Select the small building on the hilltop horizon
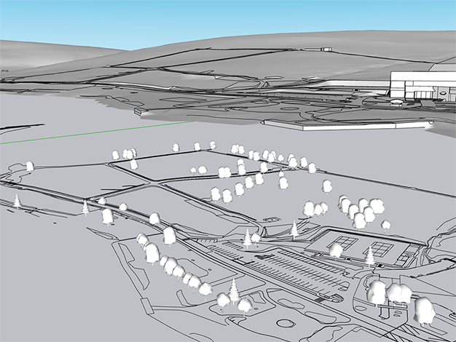456x342 pixels. coord(326,49)
